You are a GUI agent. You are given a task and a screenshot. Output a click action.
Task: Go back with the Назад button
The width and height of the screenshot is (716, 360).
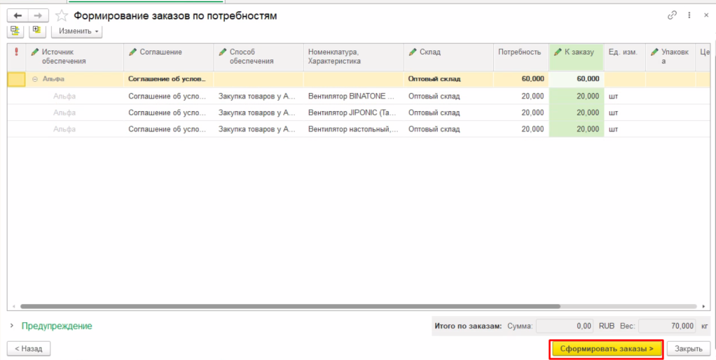[x=29, y=347]
